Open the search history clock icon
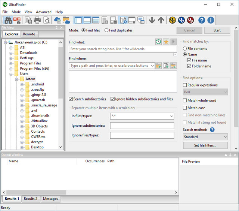The height and width of the screenshot is (211, 239). (x=158, y=42)
